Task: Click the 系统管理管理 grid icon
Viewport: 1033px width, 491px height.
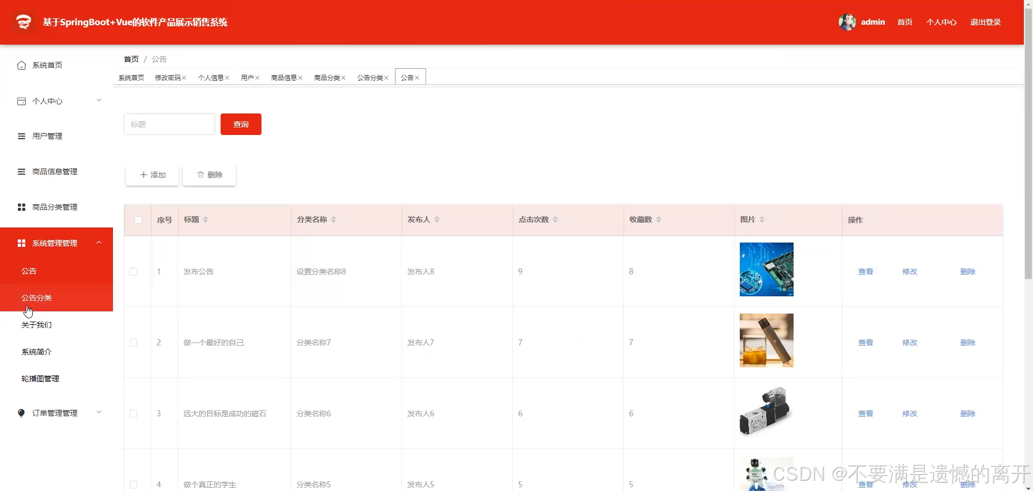Action: tap(22, 243)
